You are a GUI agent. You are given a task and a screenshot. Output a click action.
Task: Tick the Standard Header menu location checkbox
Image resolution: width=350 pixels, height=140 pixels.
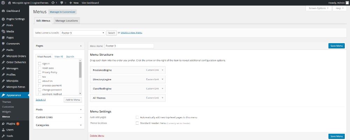pyautogui.click(x=137, y=123)
